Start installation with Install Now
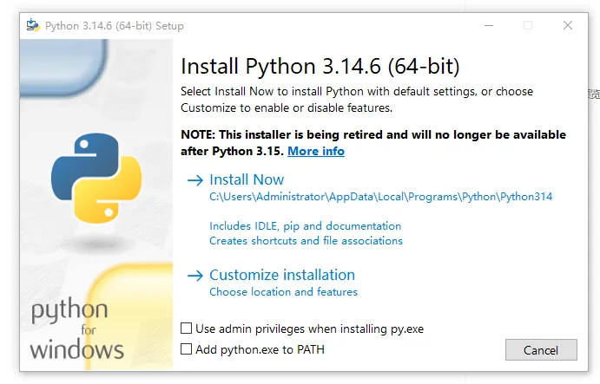Screen dimensions: 600x384 tap(247, 179)
